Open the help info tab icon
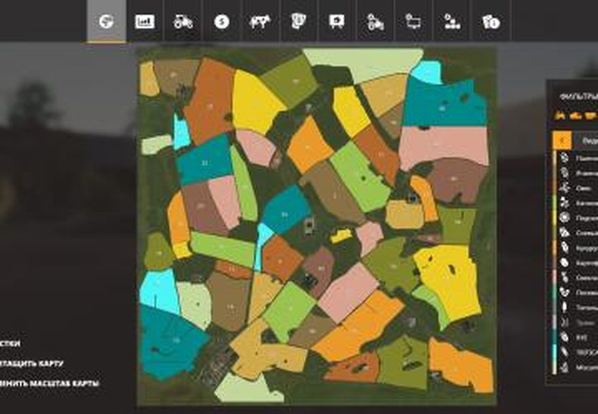Screen dimensions: 598x414 tap(490, 20)
